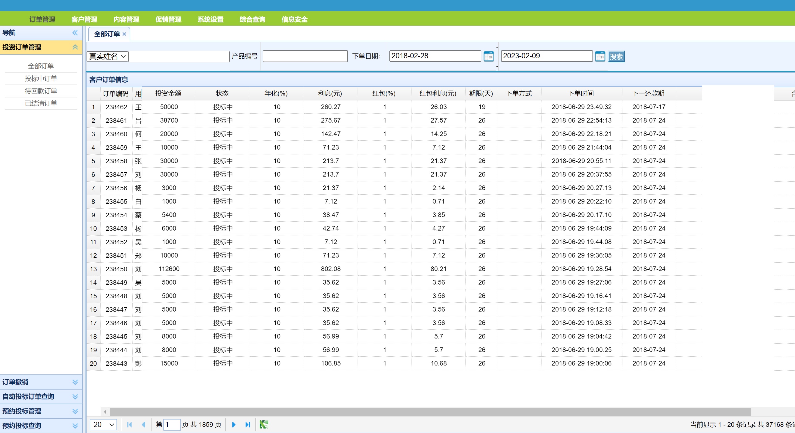Sort by the 期限(天) column header

coord(481,94)
